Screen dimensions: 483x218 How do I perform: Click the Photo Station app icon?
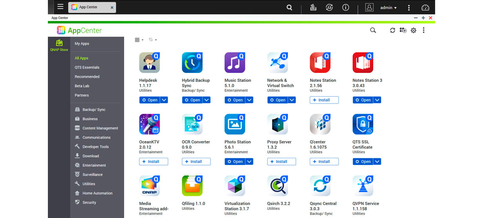point(235,124)
